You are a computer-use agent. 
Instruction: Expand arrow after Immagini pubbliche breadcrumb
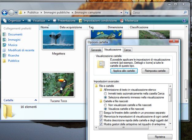point(72,13)
